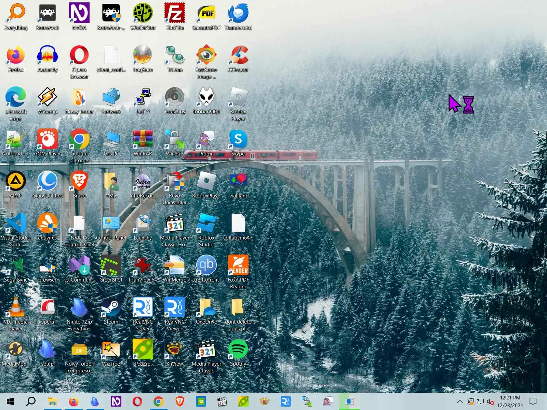Select IrfanView 64 desktop icon

click(143, 269)
